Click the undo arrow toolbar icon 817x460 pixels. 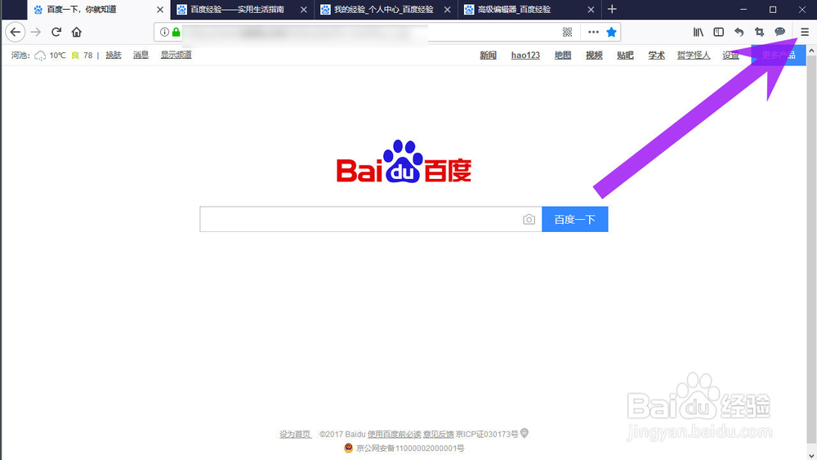739,33
